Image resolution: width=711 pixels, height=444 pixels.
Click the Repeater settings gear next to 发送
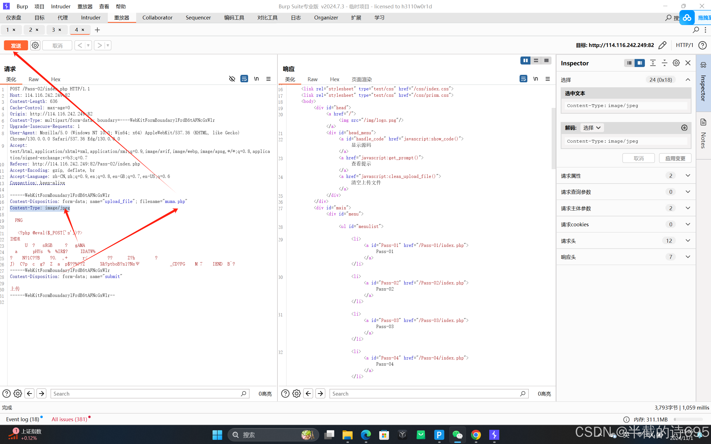coord(35,46)
